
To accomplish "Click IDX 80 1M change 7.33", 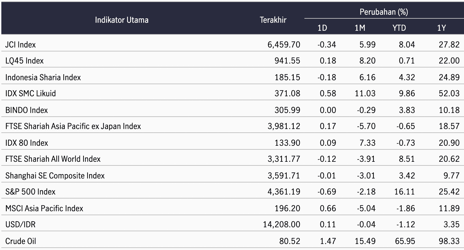I will click(x=367, y=143).
